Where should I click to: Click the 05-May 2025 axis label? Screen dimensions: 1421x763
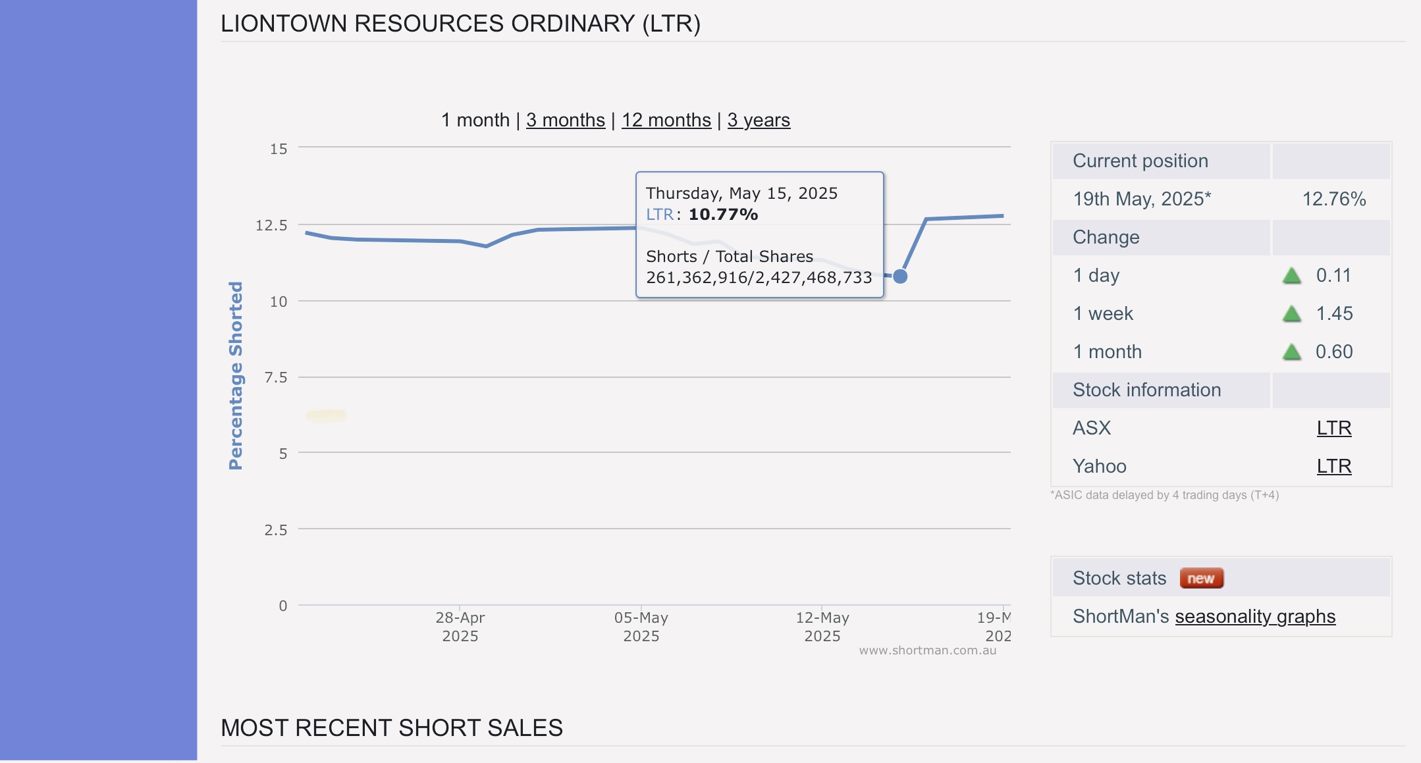pos(641,627)
